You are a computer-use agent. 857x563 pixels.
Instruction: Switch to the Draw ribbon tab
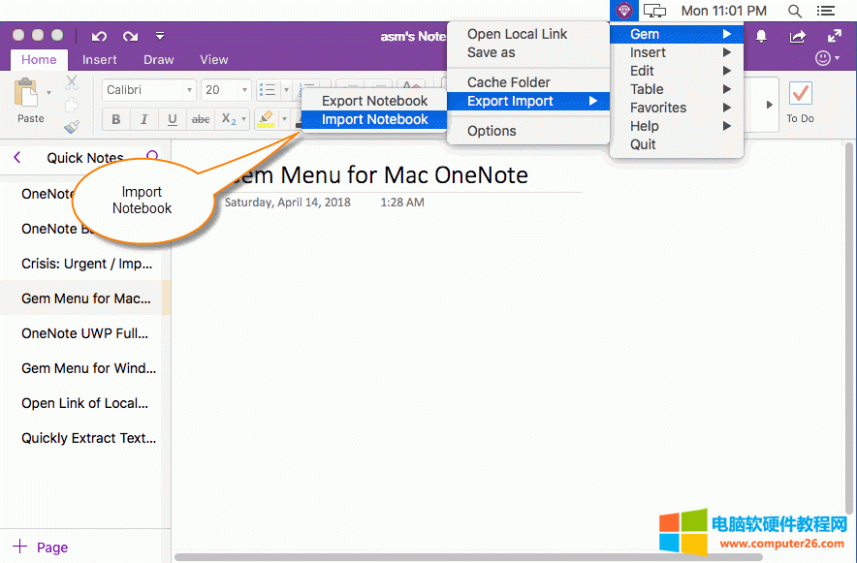158,59
